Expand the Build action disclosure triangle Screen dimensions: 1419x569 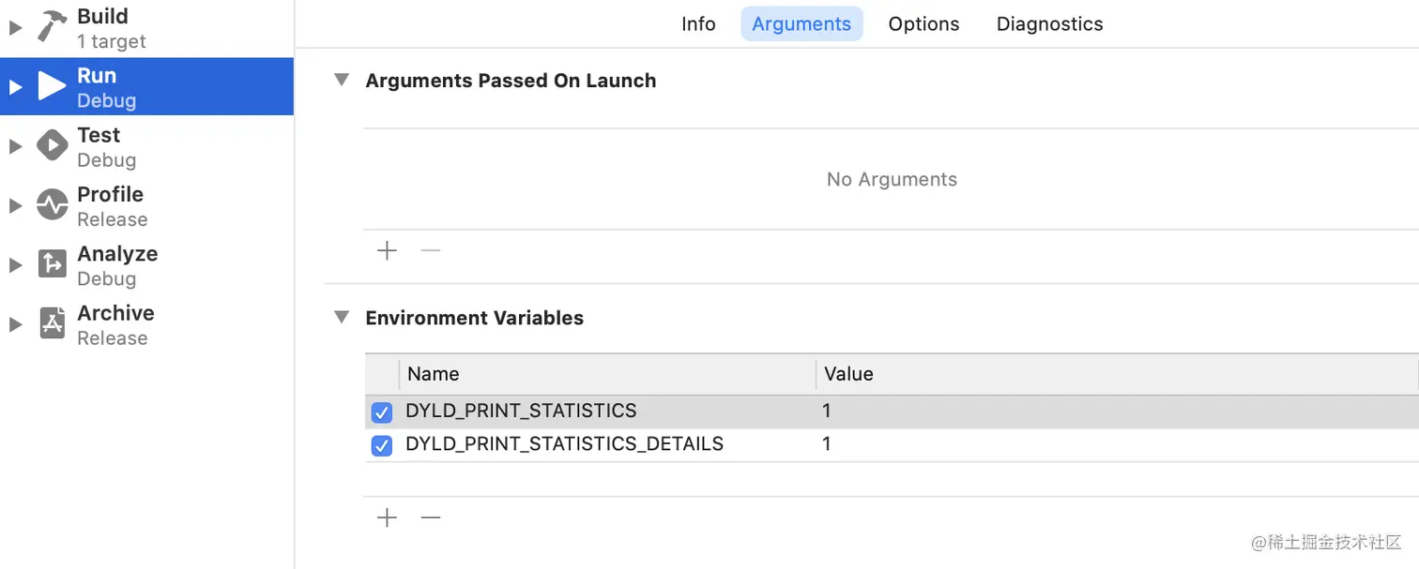coord(14,28)
